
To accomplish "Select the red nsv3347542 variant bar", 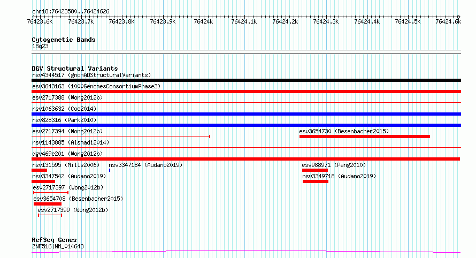I will tap(43, 182).
